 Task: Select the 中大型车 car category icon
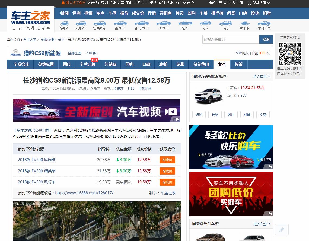tap(142, 23)
